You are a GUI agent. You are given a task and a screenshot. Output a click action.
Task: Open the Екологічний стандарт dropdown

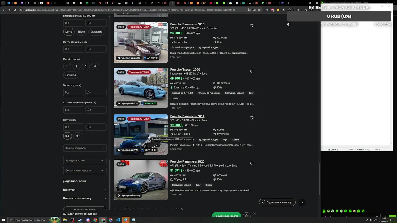coord(85,170)
